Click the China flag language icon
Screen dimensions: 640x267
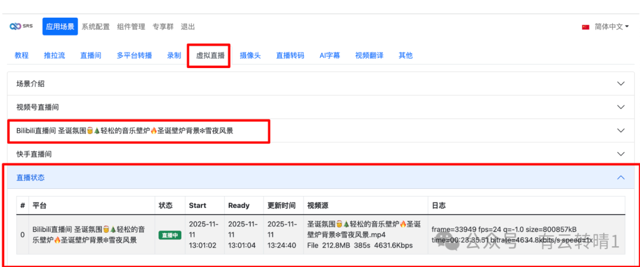[x=585, y=27]
